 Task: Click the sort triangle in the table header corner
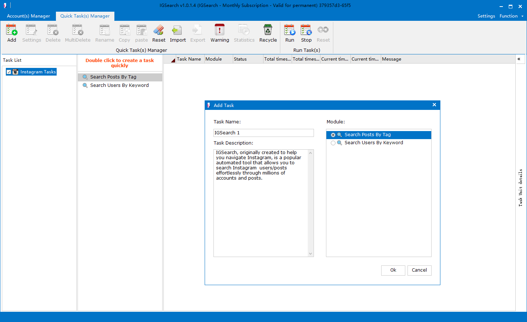(x=173, y=60)
